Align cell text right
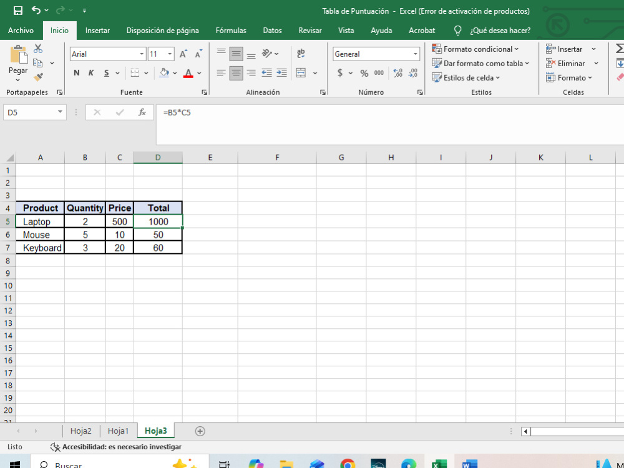This screenshot has height=468, width=624. pyautogui.click(x=251, y=73)
